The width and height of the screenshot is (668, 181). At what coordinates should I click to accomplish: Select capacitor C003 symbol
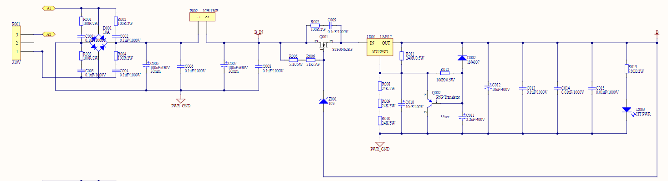click(81, 71)
